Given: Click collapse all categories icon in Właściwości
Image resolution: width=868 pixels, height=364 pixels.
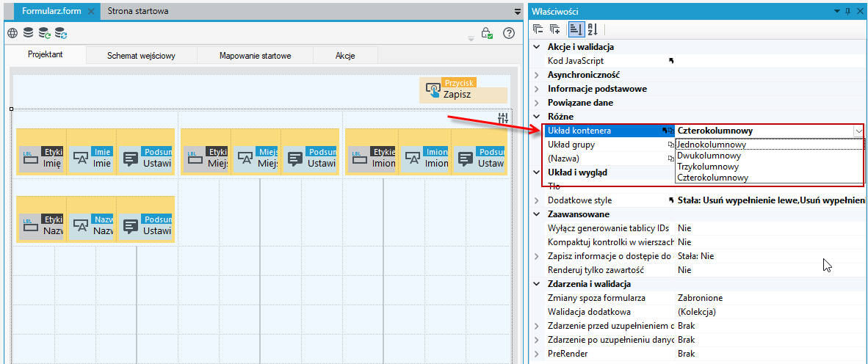Looking at the screenshot, I should pos(538,29).
